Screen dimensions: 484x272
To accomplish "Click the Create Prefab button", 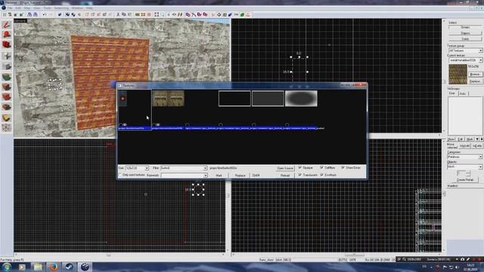I will [x=465, y=180].
